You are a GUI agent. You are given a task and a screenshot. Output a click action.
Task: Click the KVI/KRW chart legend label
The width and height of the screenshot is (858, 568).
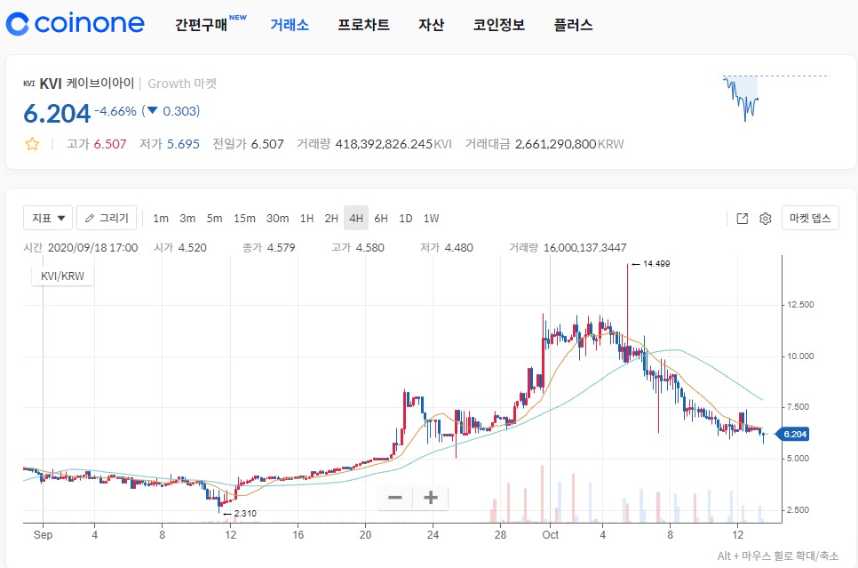click(62, 276)
